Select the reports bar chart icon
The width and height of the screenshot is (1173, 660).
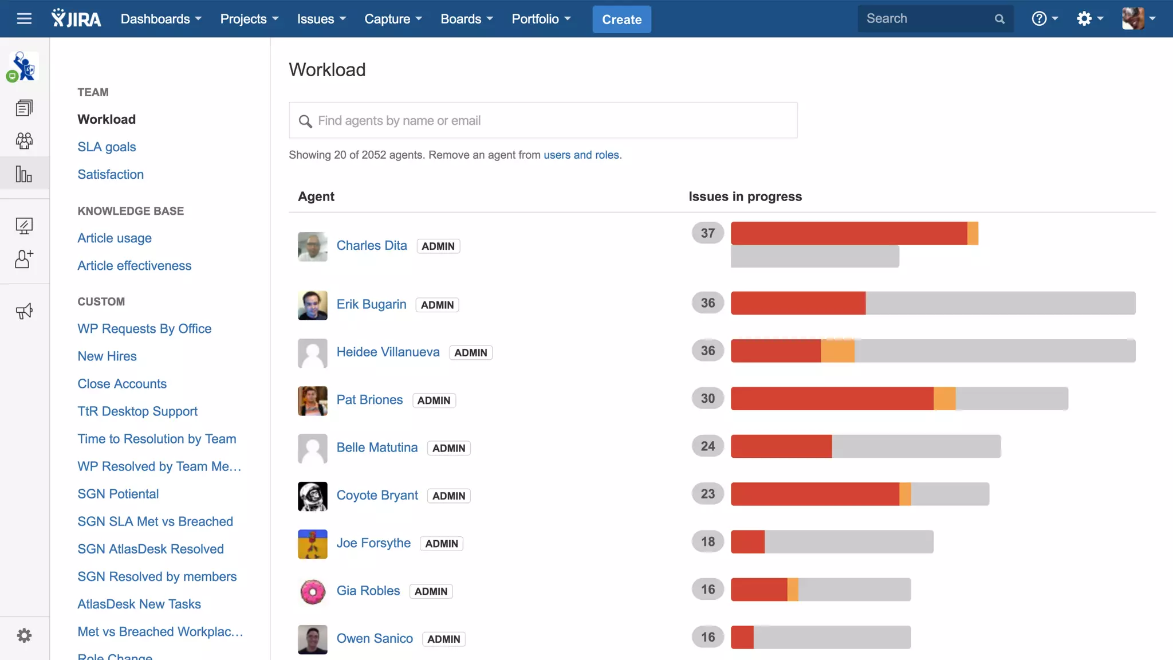24,174
